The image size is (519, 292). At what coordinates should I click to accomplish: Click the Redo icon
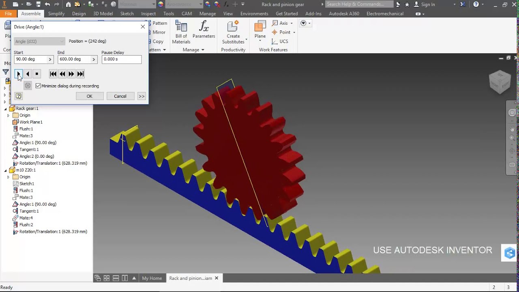(x=57, y=4)
